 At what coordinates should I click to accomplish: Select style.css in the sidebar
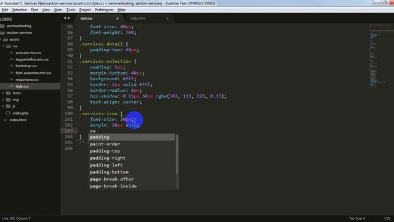22,86
